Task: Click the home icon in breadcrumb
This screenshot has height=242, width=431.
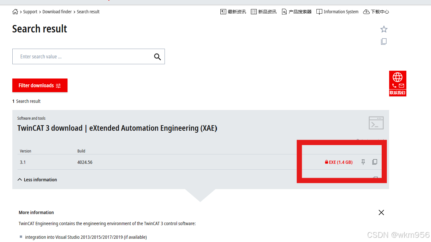Action: [15, 12]
